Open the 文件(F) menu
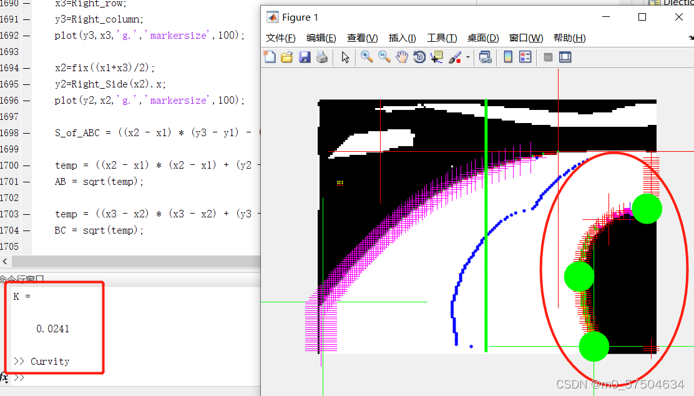The height and width of the screenshot is (396, 694). coord(281,38)
